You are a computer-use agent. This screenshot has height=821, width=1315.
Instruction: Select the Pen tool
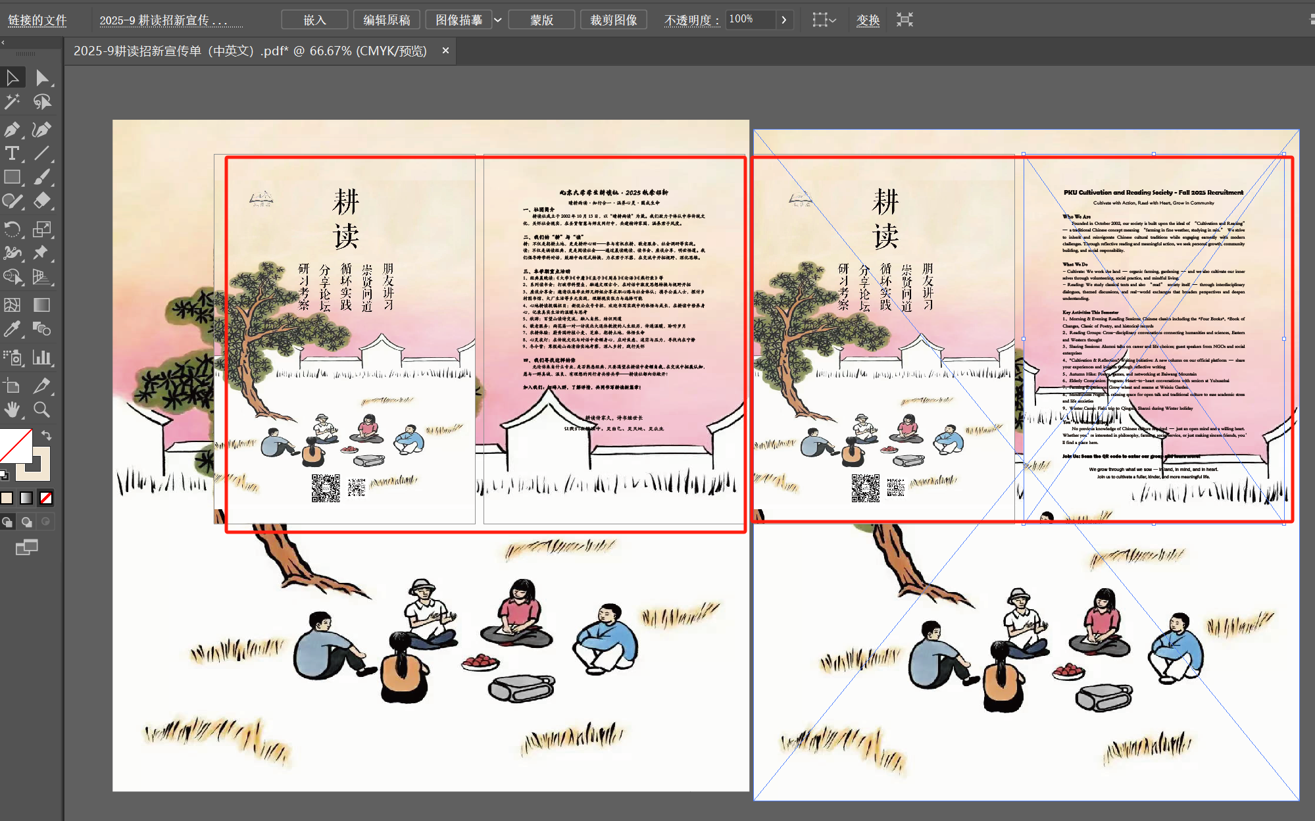pos(12,129)
